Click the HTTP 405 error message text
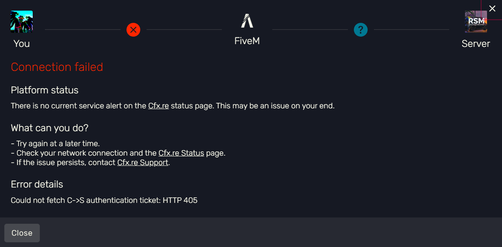Viewport: 502px width, 247px height. pyautogui.click(x=104, y=201)
